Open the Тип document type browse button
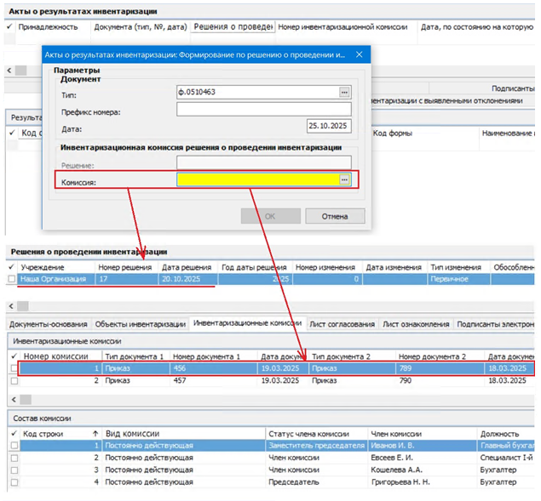This screenshot has height=501, width=541. click(x=344, y=92)
